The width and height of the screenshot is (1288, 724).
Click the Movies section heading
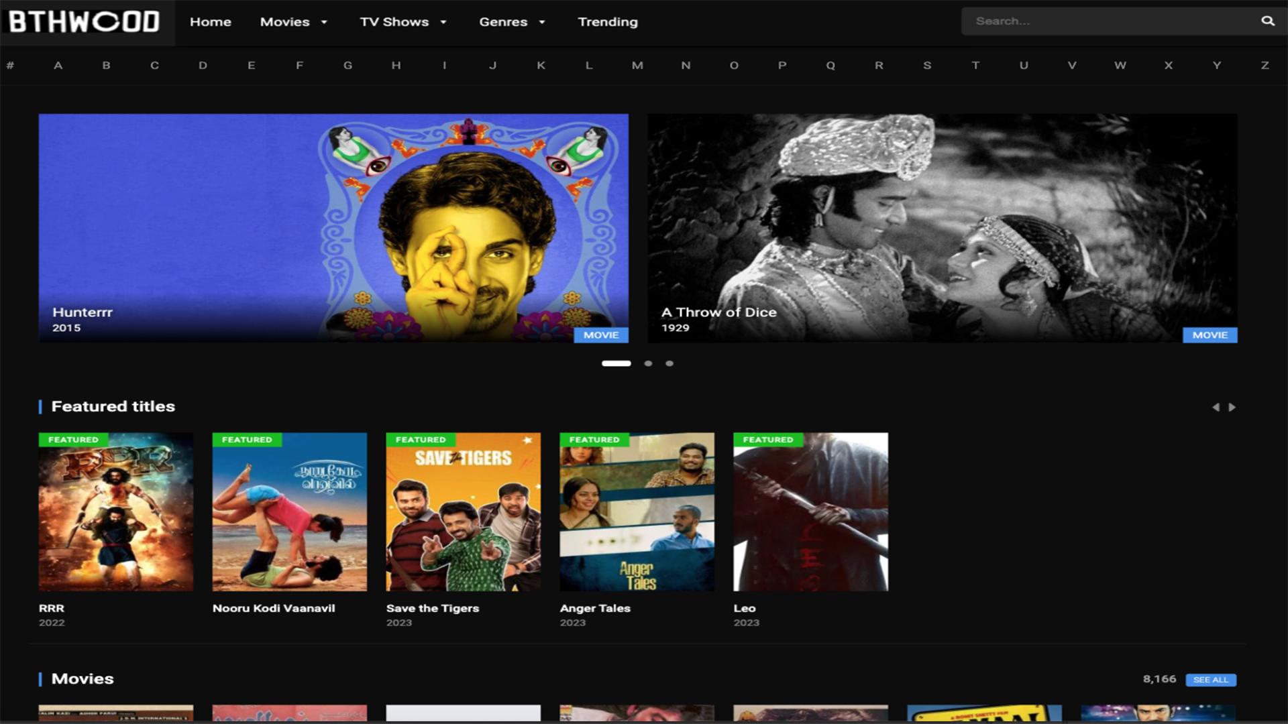click(x=83, y=678)
